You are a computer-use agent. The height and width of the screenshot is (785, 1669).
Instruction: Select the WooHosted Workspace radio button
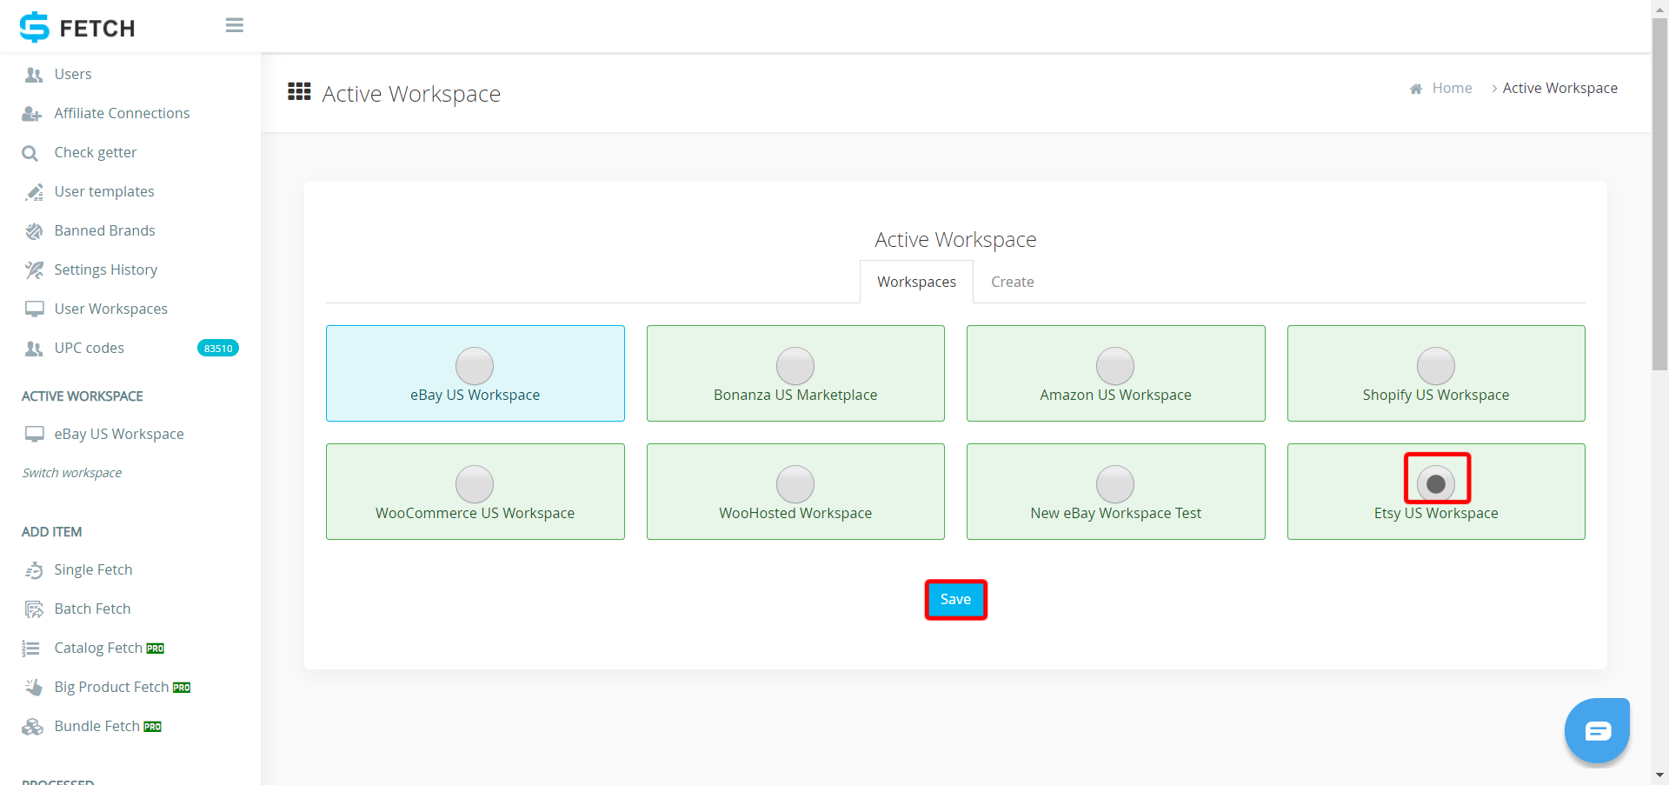[x=795, y=484]
